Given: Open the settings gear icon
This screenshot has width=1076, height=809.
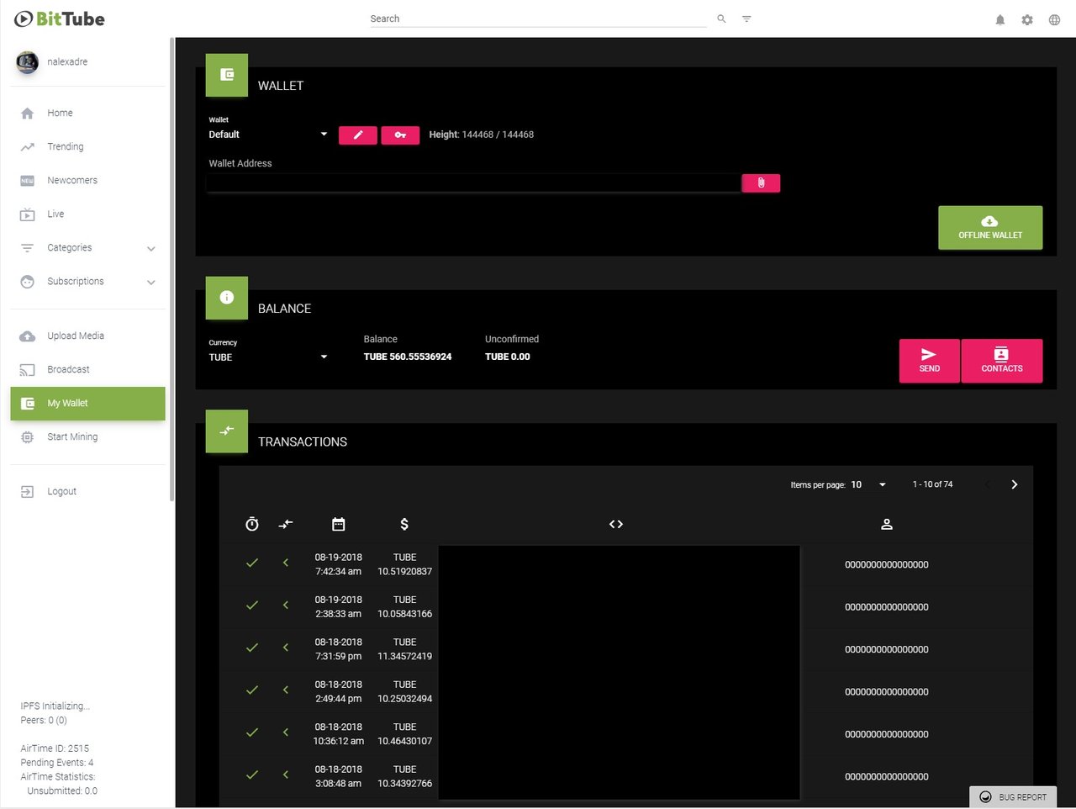Looking at the screenshot, I should [x=1027, y=19].
